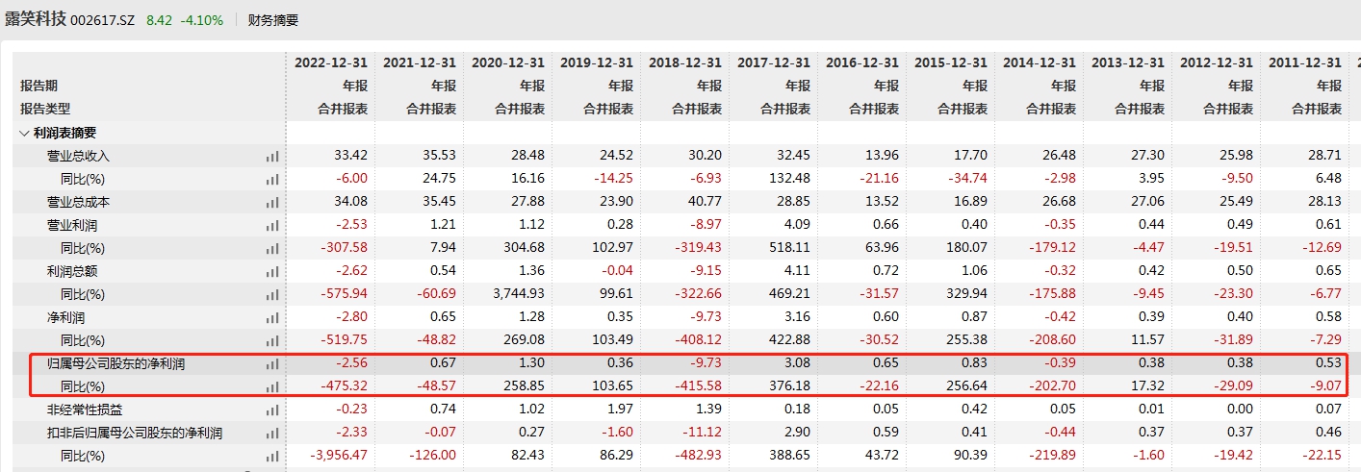Open chart icon for 非经常性损益 row
The width and height of the screenshot is (1361, 472).
272,410
